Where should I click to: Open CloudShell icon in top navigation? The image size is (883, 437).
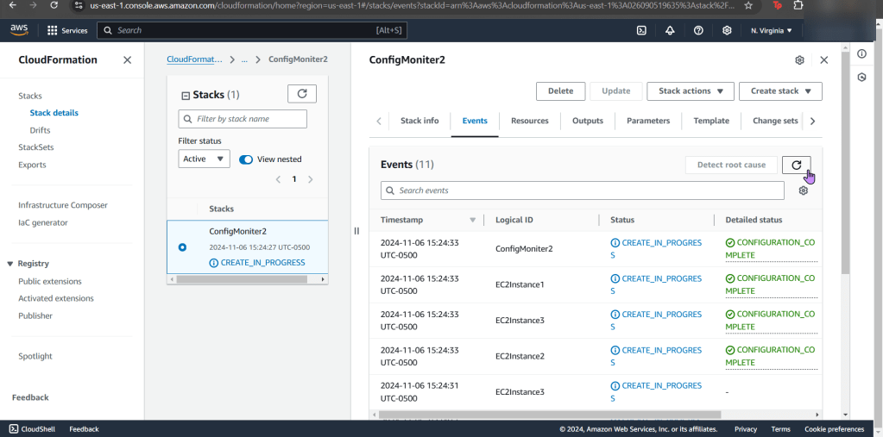(x=641, y=30)
